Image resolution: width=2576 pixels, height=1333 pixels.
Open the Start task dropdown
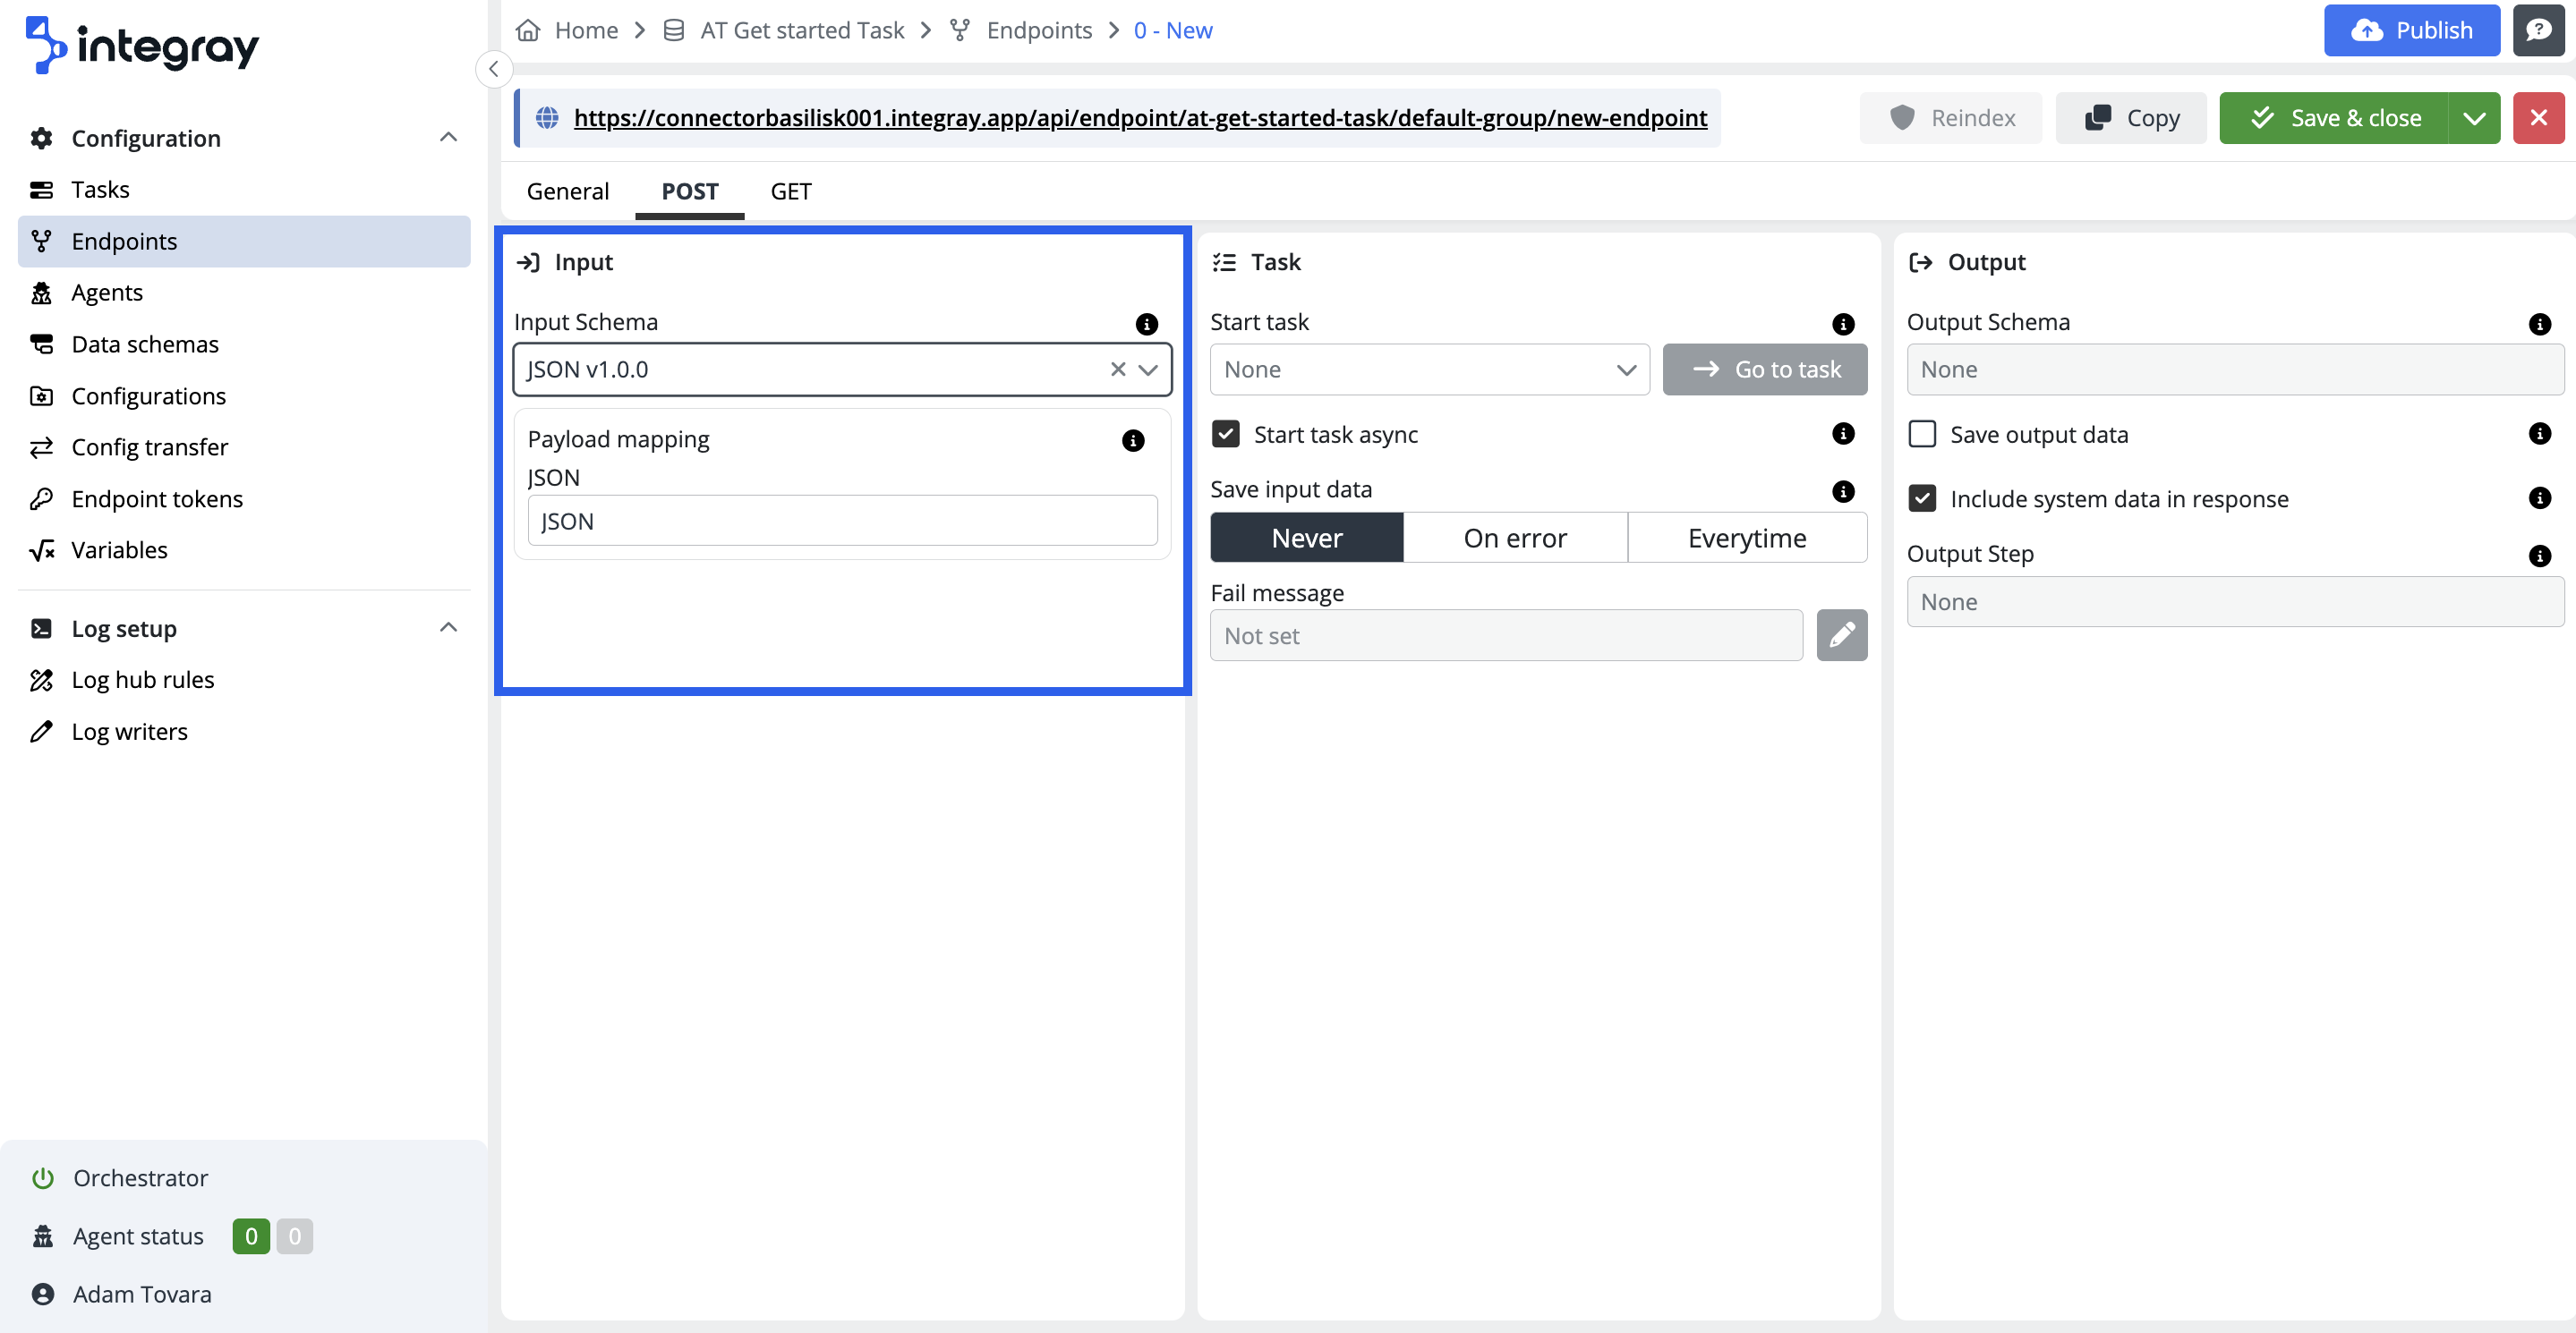pos(1429,369)
